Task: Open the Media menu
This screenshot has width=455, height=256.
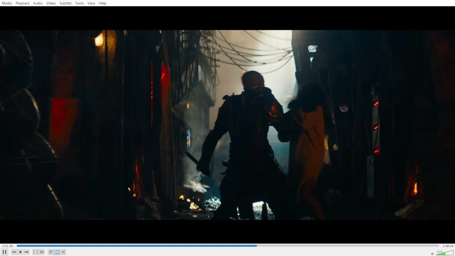Action: (7, 3)
